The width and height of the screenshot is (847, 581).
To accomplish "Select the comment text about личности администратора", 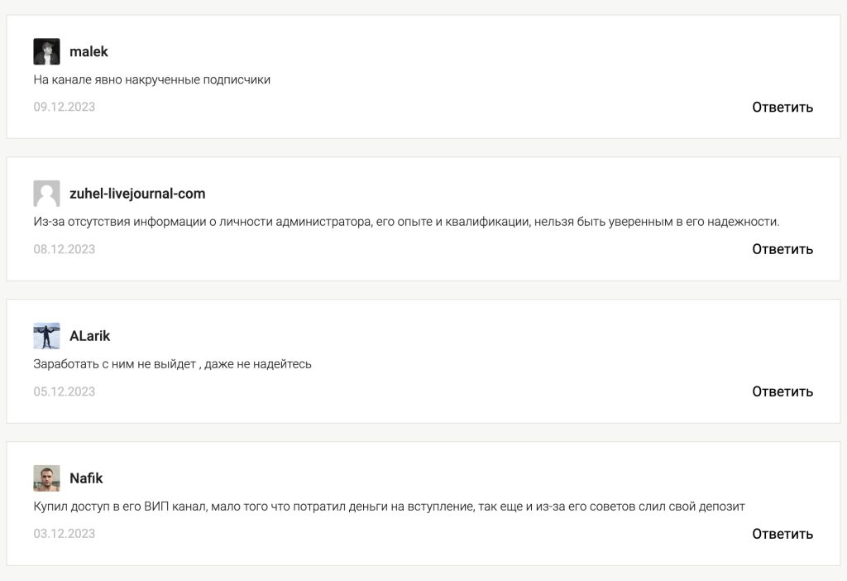I will pos(406,222).
